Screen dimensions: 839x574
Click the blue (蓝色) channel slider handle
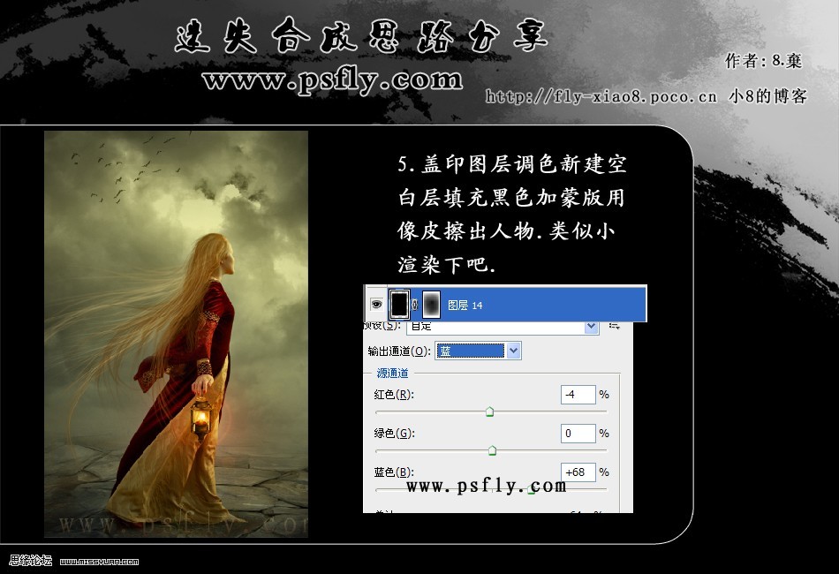pyautogui.click(x=532, y=489)
